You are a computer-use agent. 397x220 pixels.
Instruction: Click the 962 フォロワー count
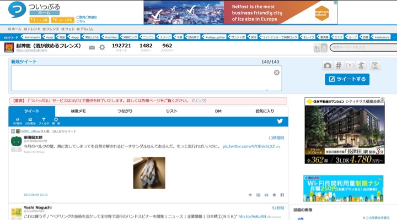[x=167, y=47]
